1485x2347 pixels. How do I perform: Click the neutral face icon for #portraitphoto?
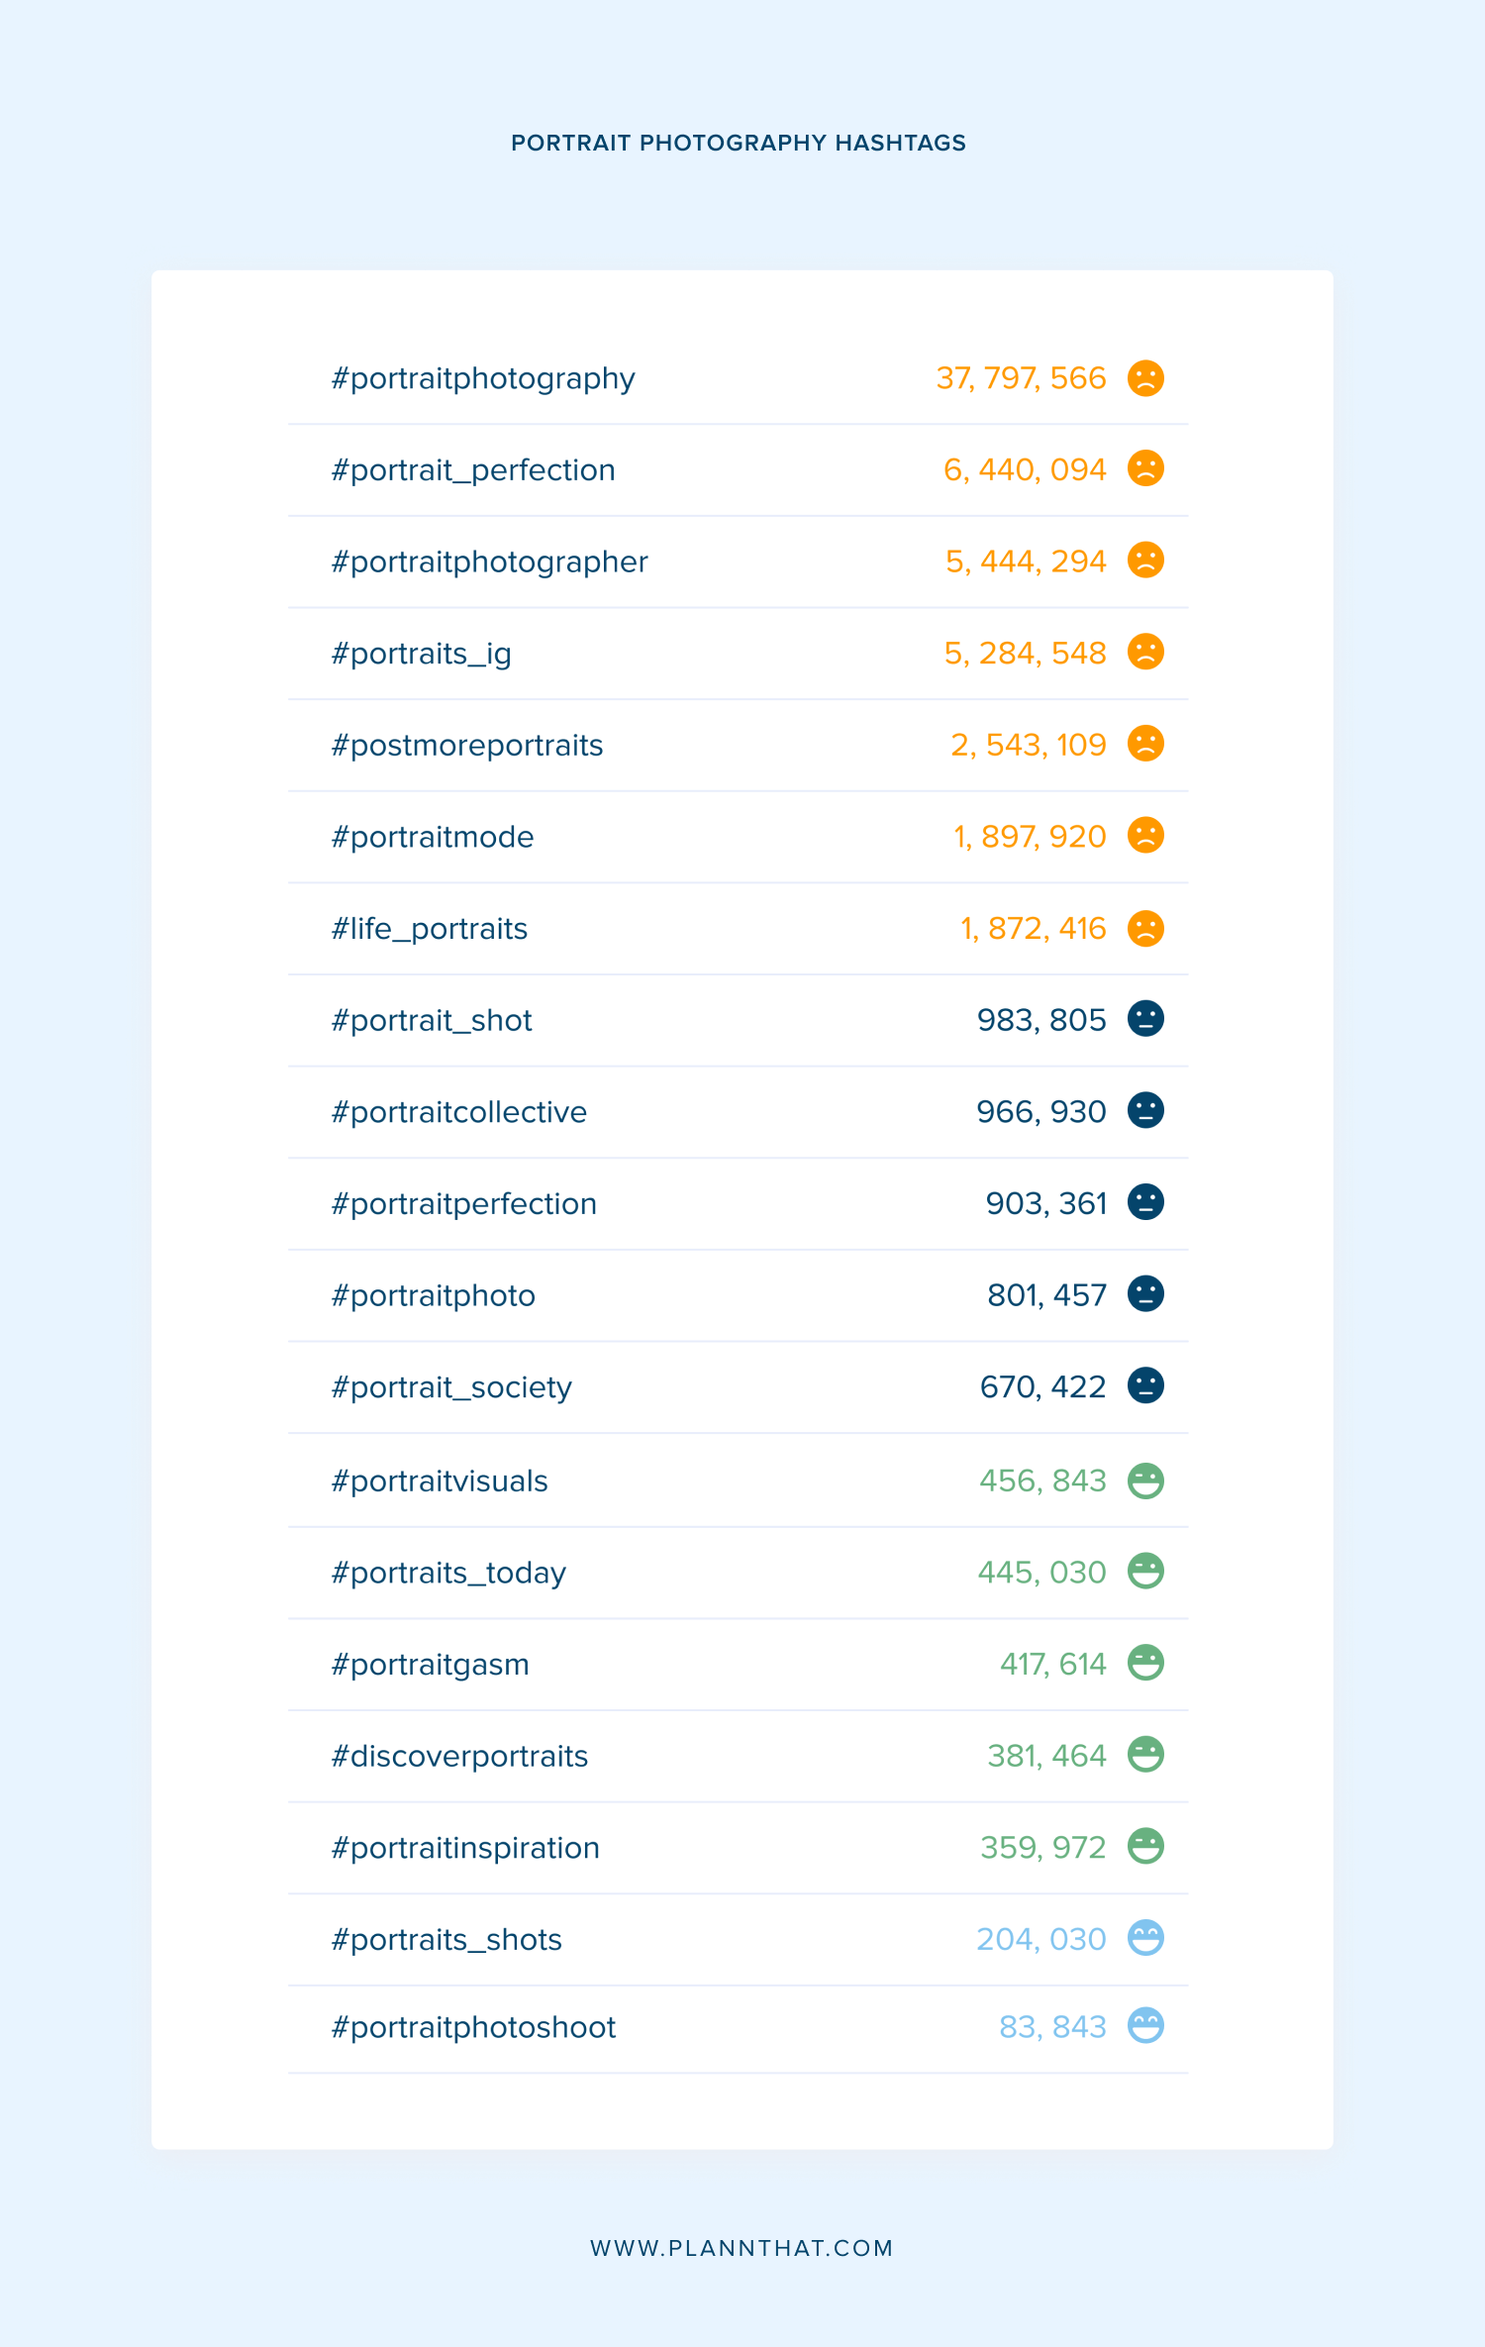(1145, 1293)
